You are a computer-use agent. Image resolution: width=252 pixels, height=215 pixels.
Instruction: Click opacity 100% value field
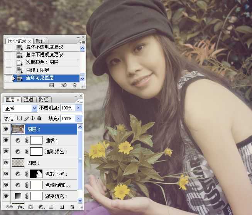pyautogui.click(x=68, y=108)
